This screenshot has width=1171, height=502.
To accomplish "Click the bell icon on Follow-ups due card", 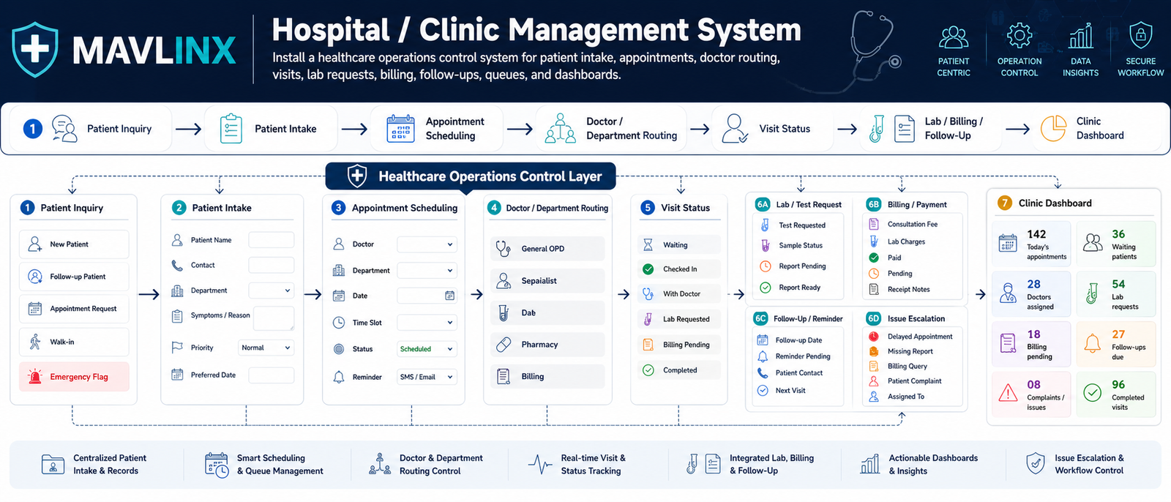I will 1093,343.
